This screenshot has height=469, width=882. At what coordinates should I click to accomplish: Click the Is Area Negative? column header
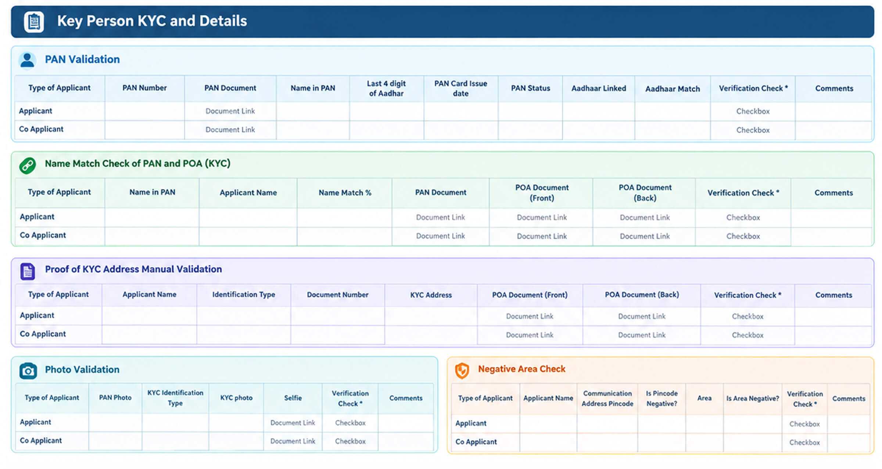click(x=753, y=399)
